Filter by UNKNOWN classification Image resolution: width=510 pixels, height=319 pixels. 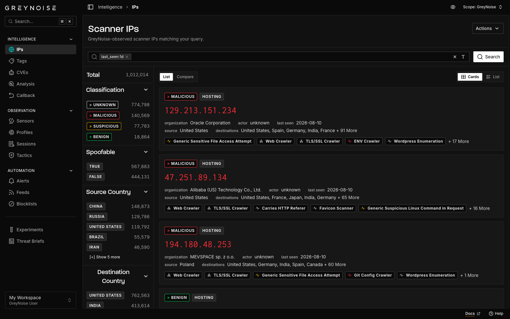click(x=102, y=105)
